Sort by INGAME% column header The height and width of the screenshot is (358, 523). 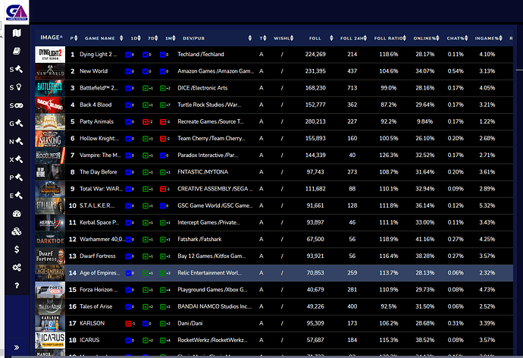(x=489, y=38)
